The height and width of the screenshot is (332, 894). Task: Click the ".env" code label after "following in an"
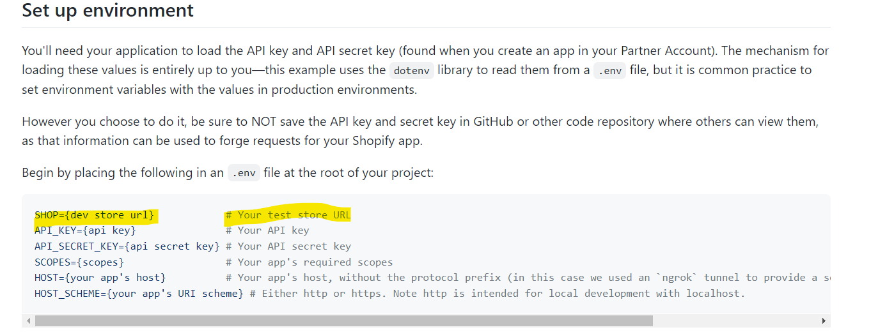point(244,173)
